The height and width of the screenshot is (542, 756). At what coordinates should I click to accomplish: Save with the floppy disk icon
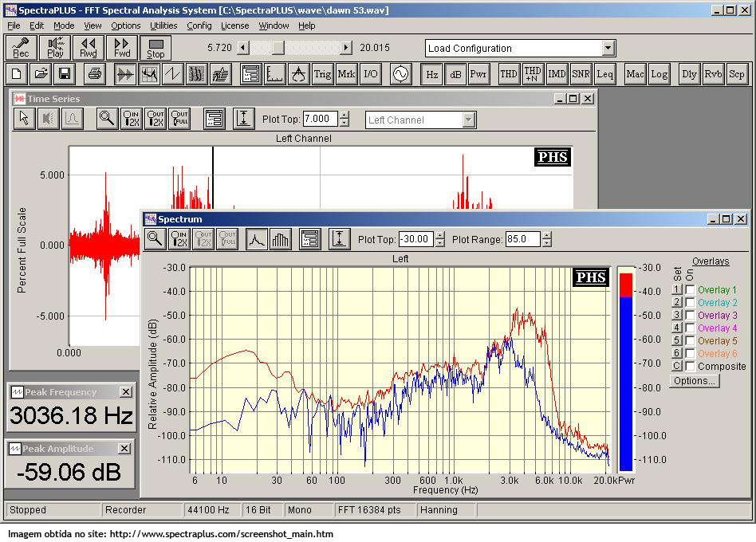[65, 73]
